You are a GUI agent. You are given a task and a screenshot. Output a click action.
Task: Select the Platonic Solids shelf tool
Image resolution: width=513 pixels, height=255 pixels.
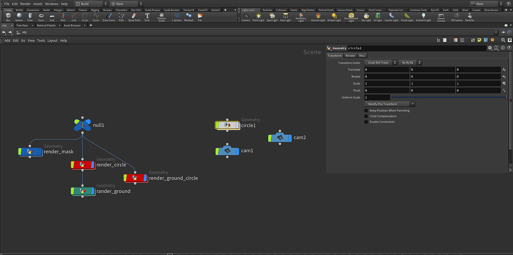162,17
